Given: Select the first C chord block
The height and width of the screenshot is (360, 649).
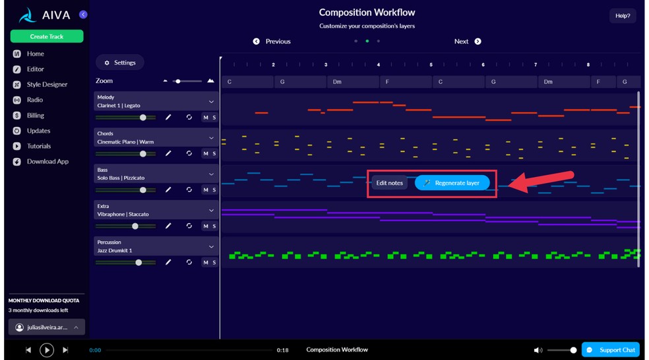Looking at the screenshot, I should [247, 82].
